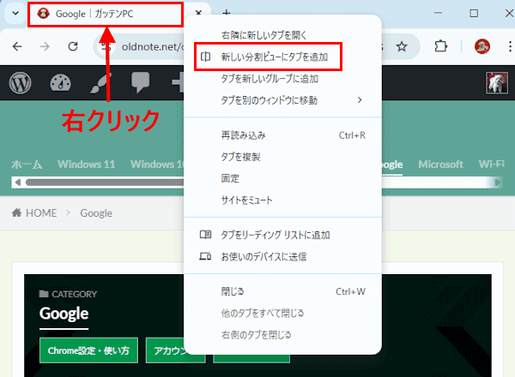Click the browser forward arrow
This screenshot has width=515, height=377.
pos(45,46)
